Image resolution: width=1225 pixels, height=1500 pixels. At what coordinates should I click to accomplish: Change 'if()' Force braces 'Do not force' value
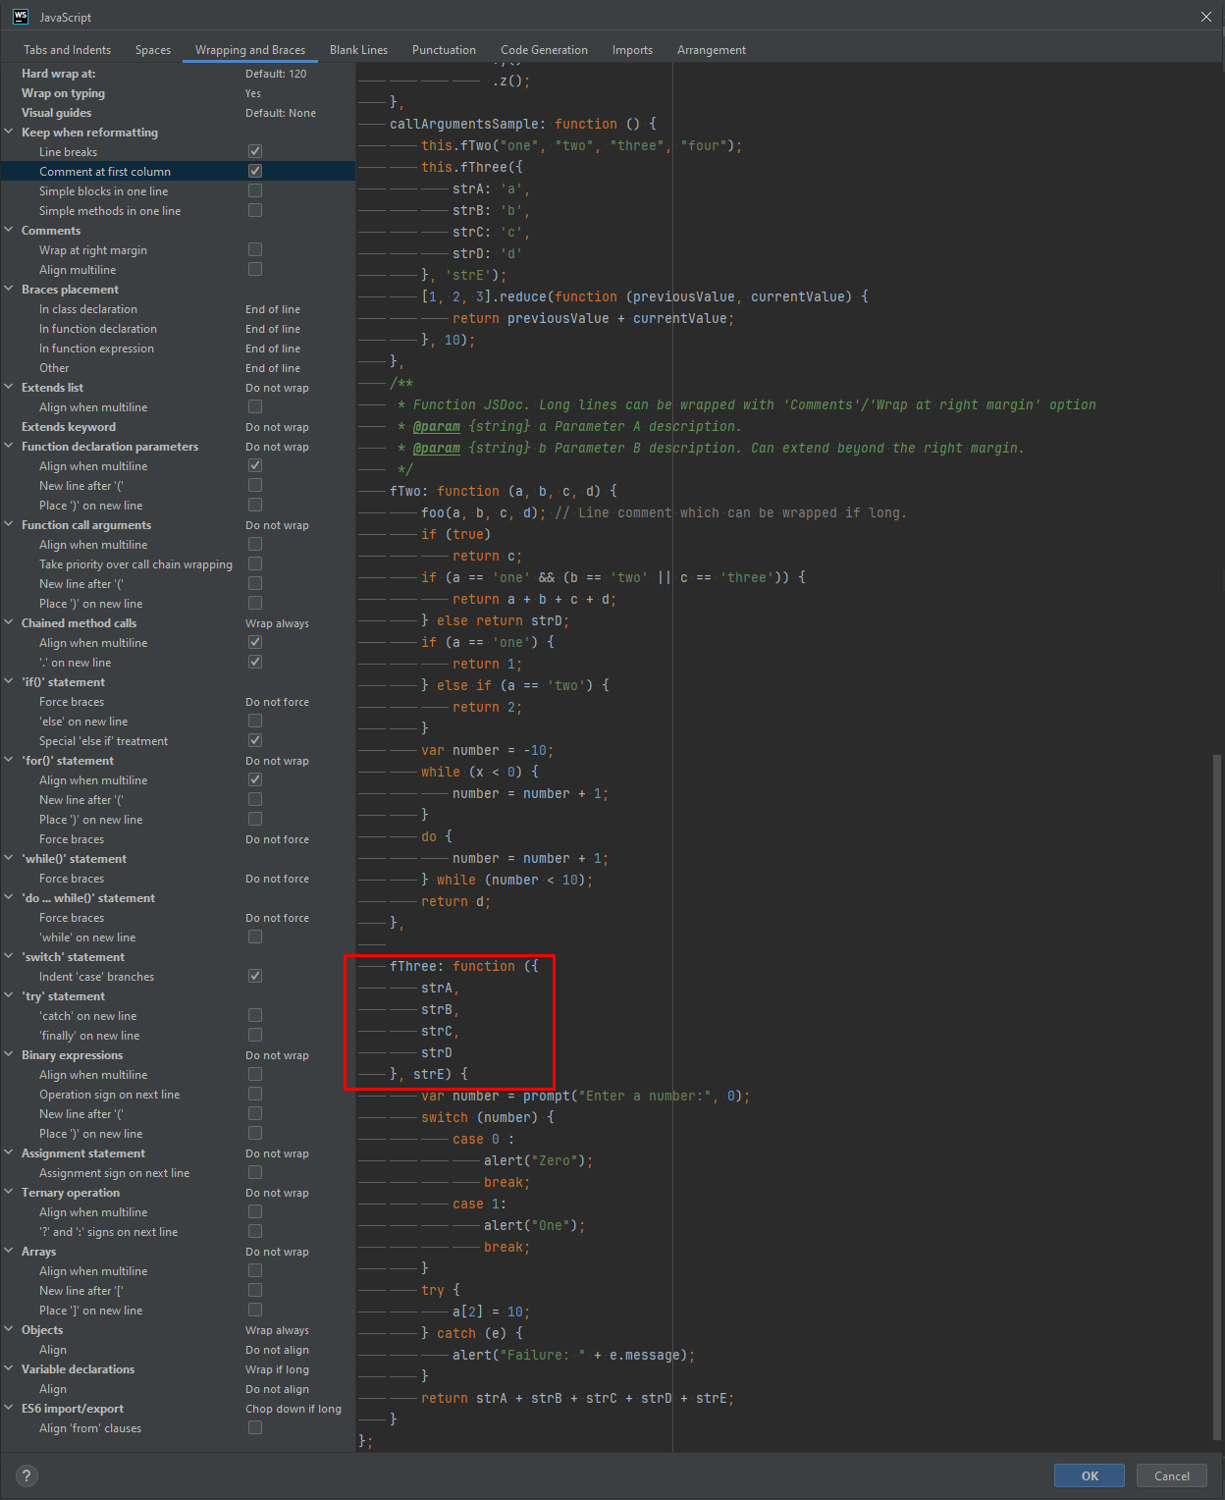(277, 702)
